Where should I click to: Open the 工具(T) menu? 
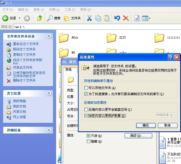coord(70,10)
